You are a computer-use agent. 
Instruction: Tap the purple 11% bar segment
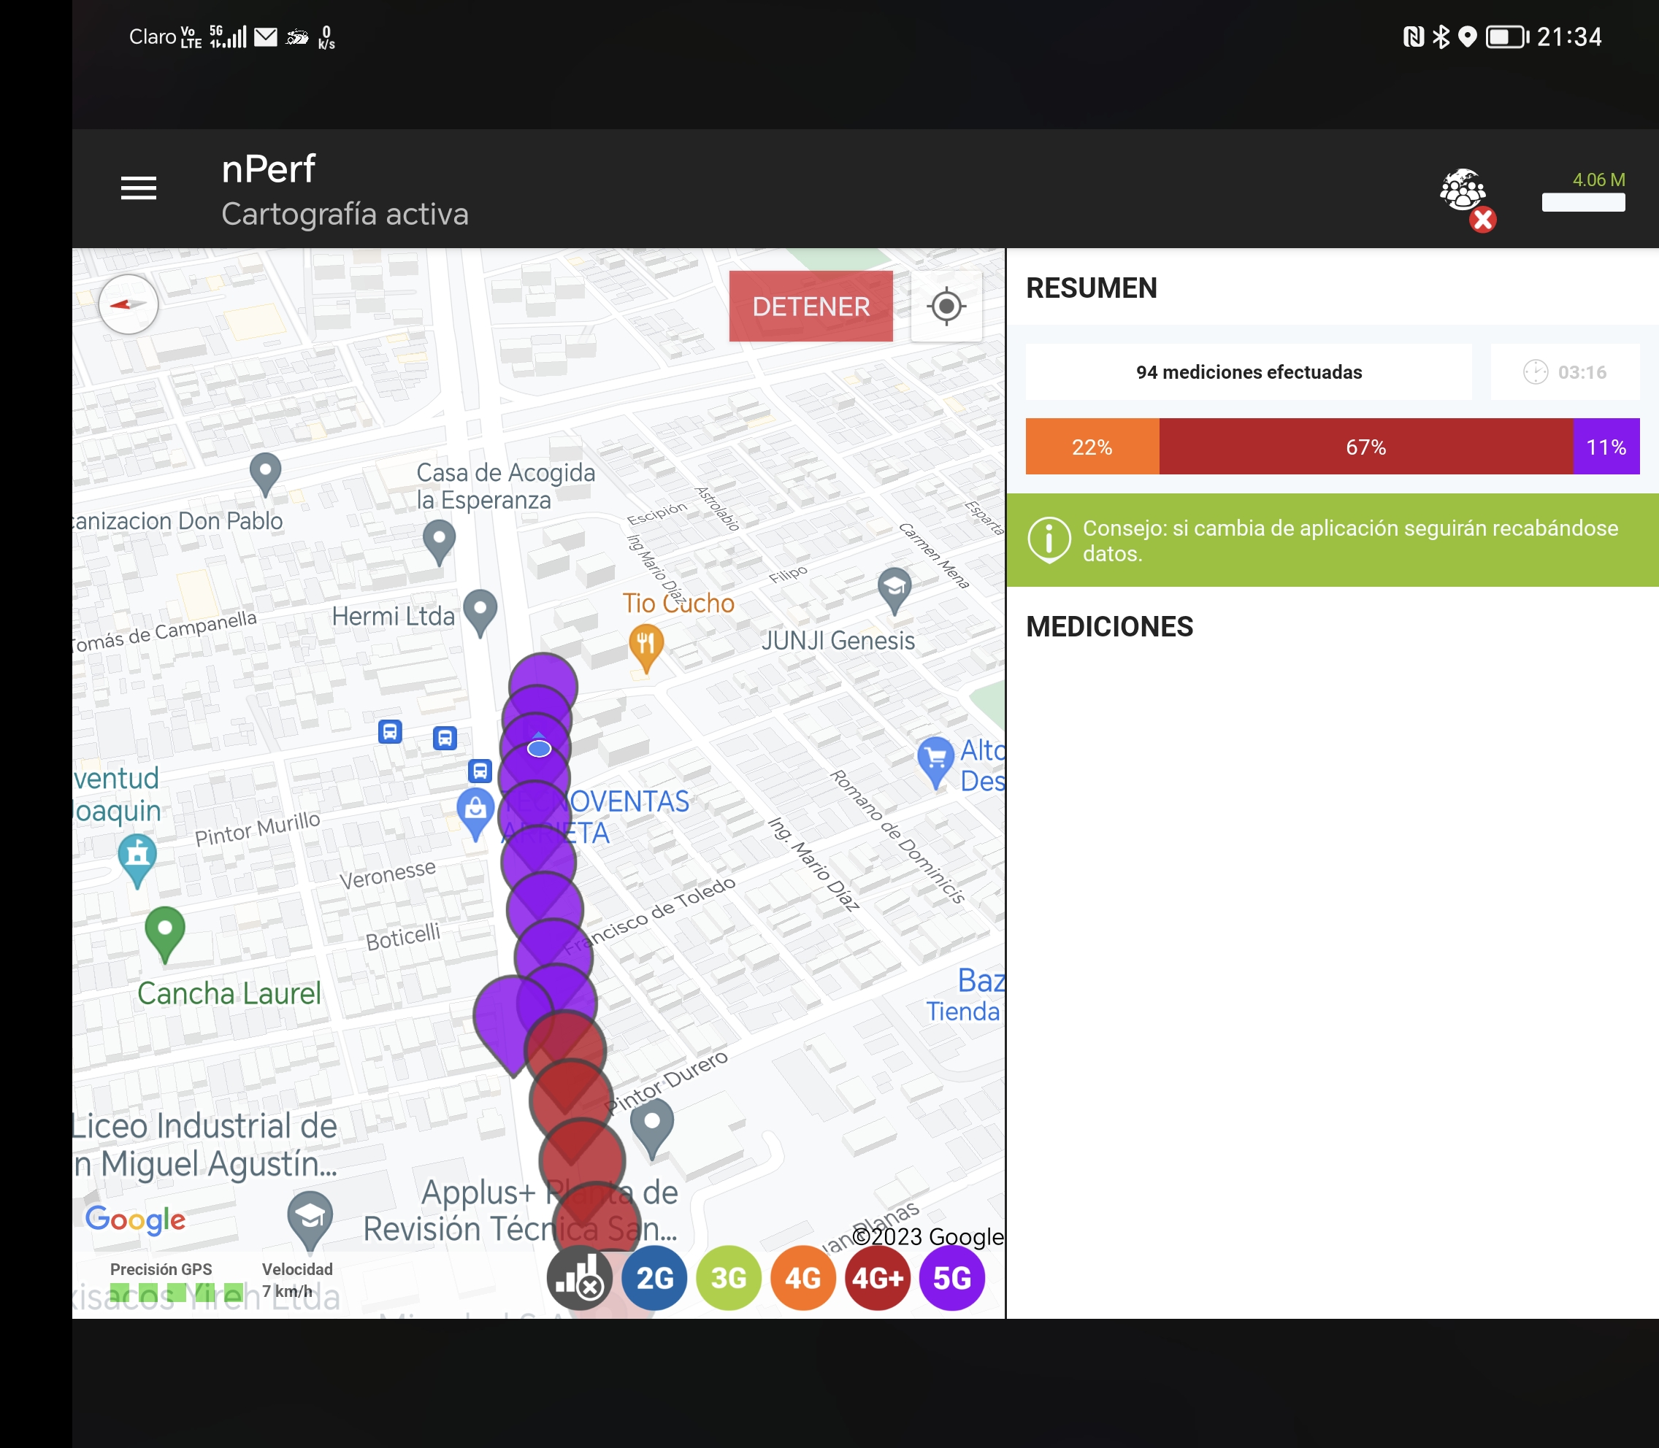coord(1606,446)
